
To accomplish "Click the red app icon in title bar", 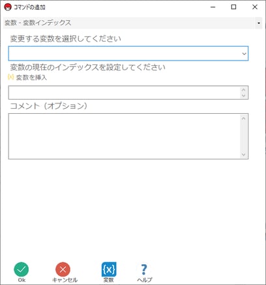I will pyautogui.click(x=8, y=7).
